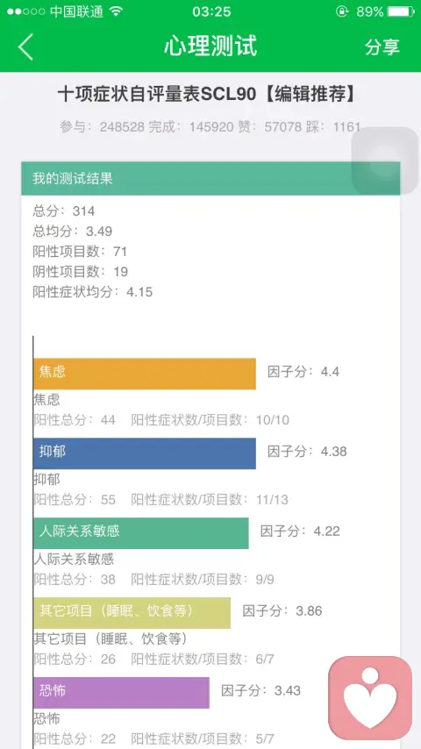This screenshot has width=421, height=749.
Task: Tap the 分享 share button
Action: (382, 46)
